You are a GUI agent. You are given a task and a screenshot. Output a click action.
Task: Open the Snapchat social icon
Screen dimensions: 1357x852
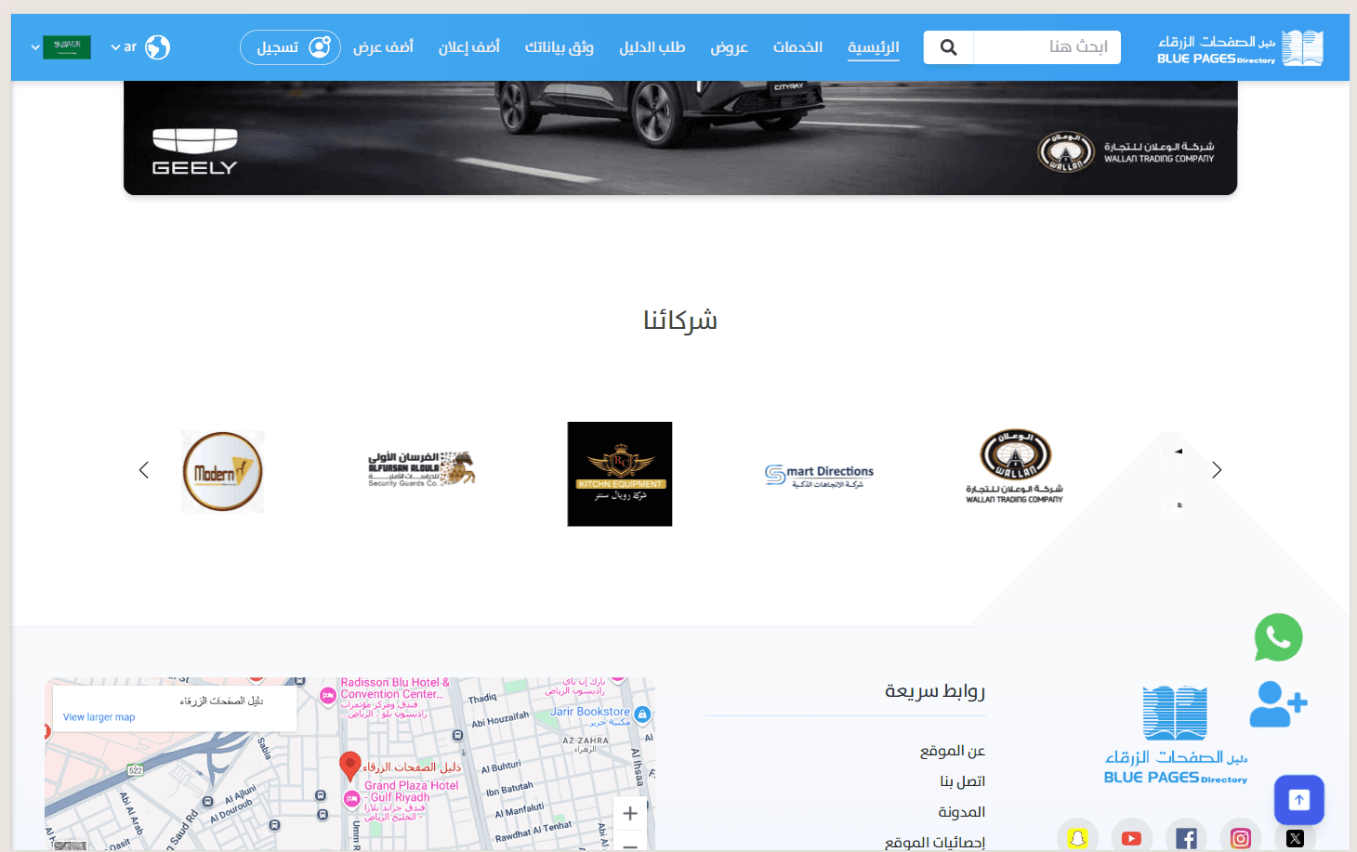tap(1077, 838)
